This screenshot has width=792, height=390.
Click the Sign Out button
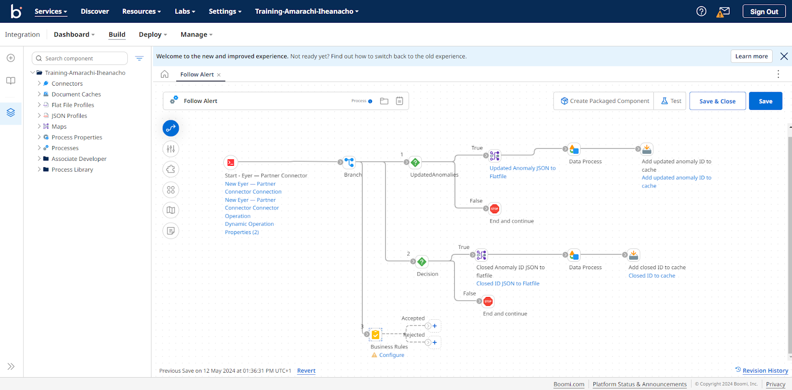click(764, 11)
